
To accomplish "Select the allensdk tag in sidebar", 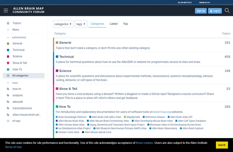I will pos(18,102).
